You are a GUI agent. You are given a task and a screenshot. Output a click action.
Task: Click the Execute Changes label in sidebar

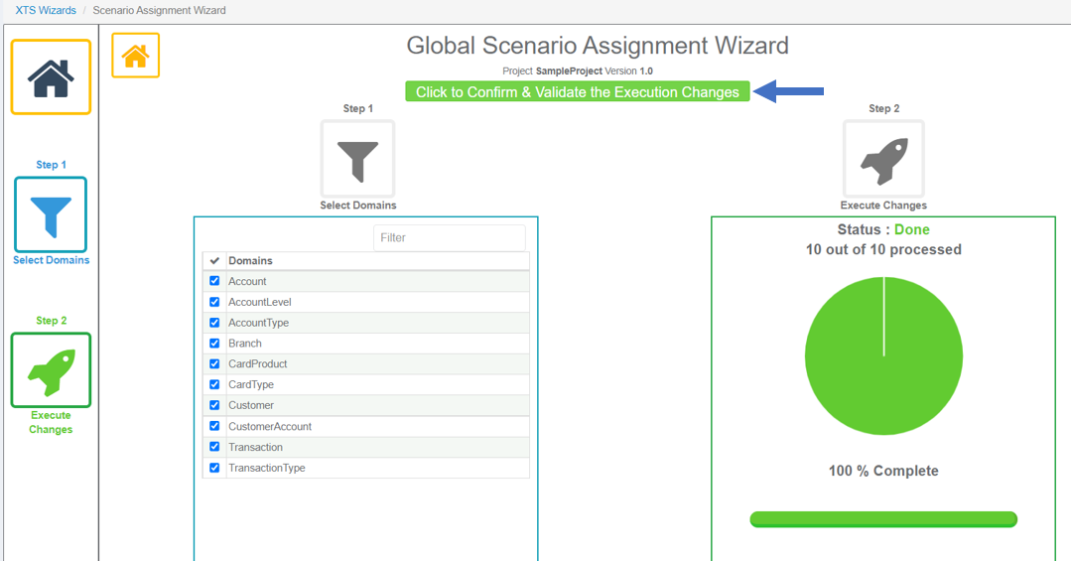(x=51, y=422)
